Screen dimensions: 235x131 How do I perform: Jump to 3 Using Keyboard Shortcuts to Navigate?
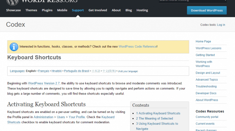[157, 126]
